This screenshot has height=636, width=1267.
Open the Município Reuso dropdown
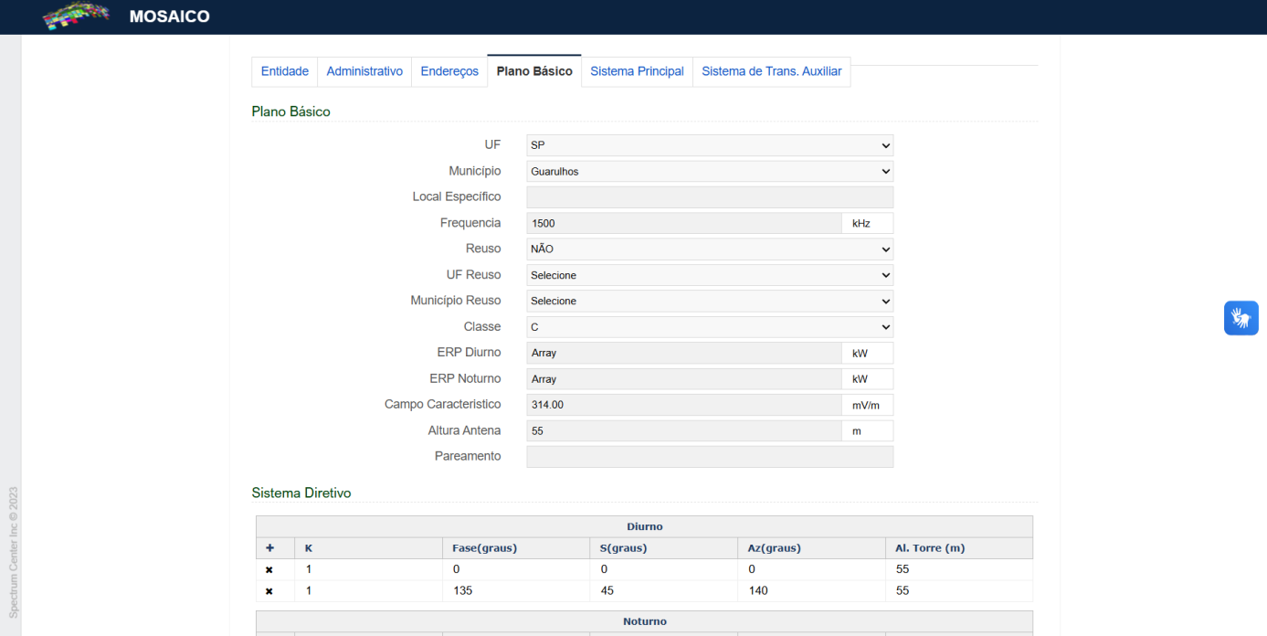pos(710,301)
